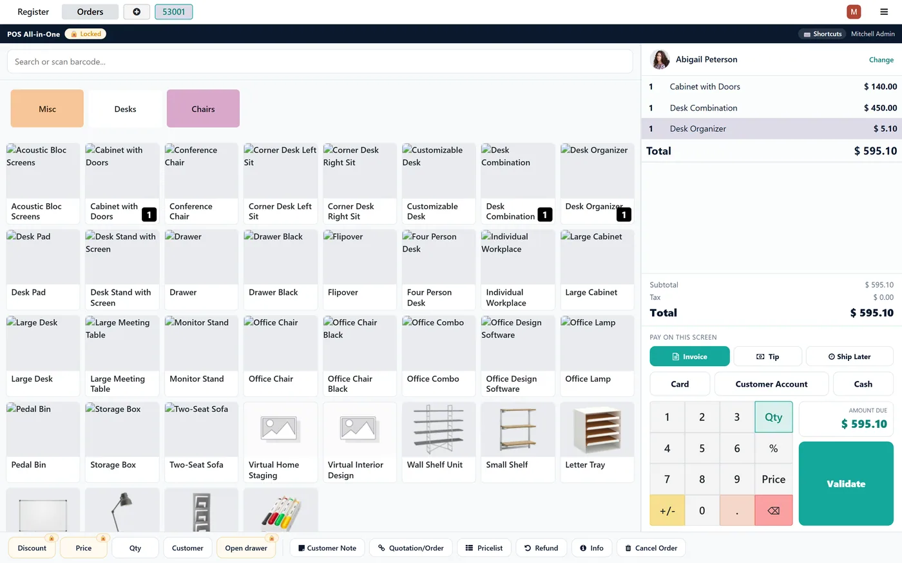Select the Wall Shelf Unit product
Image resolution: width=902 pixels, height=563 pixels.
pyautogui.click(x=439, y=442)
